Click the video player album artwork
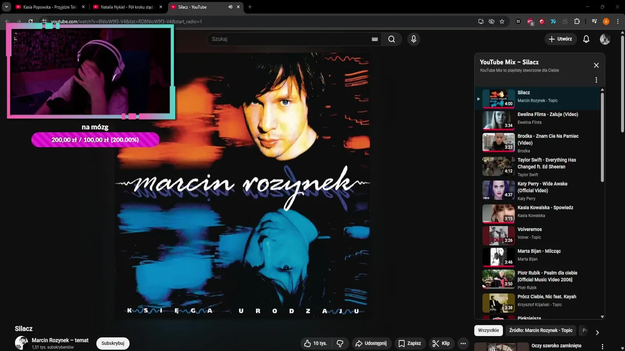The image size is (625, 351). click(x=242, y=185)
